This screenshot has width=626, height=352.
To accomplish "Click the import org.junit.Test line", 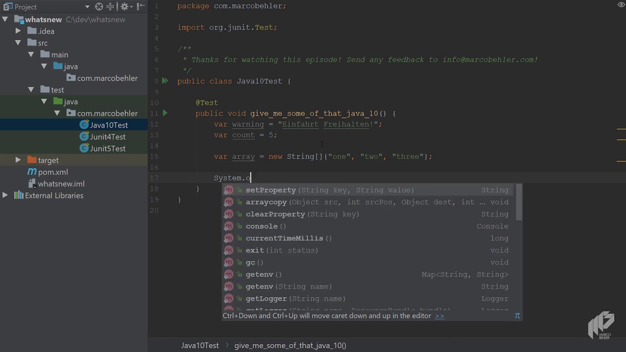I will (x=227, y=27).
